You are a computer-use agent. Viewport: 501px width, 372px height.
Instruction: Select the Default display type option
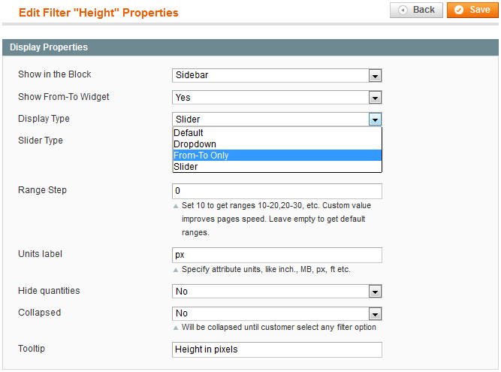276,133
